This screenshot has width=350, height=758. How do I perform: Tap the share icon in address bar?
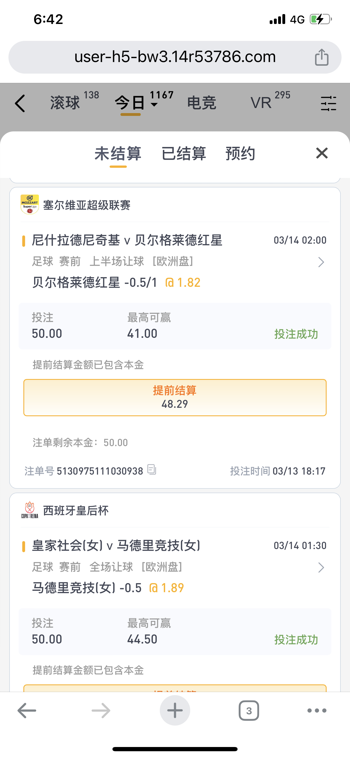[x=322, y=57]
